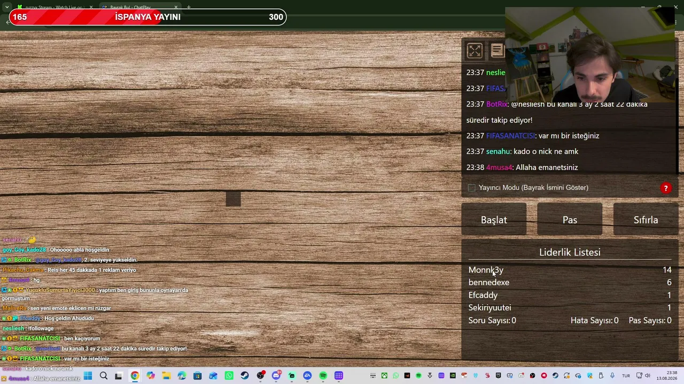The height and width of the screenshot is (384, 684).
Task: Click the microphone icon in system tray
Action: 612,376
